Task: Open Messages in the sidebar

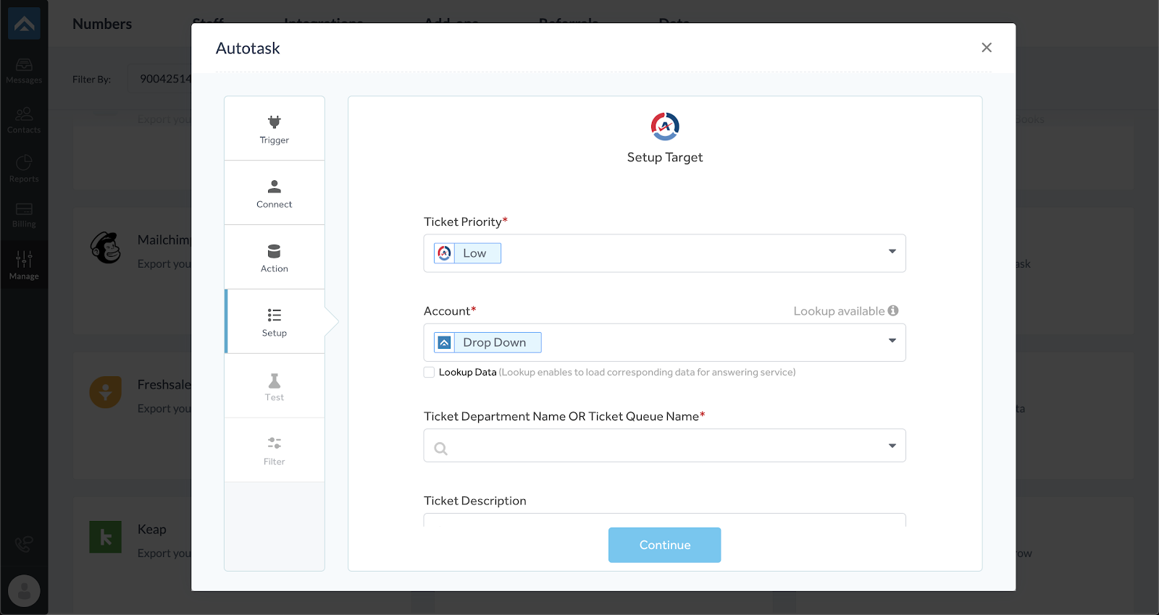Action: (x=24, y=71)
